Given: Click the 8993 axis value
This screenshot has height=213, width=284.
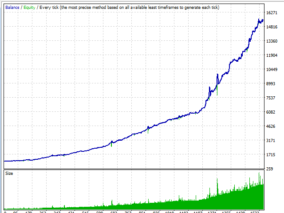Looking at the screenshot, I should pos(271,84).
